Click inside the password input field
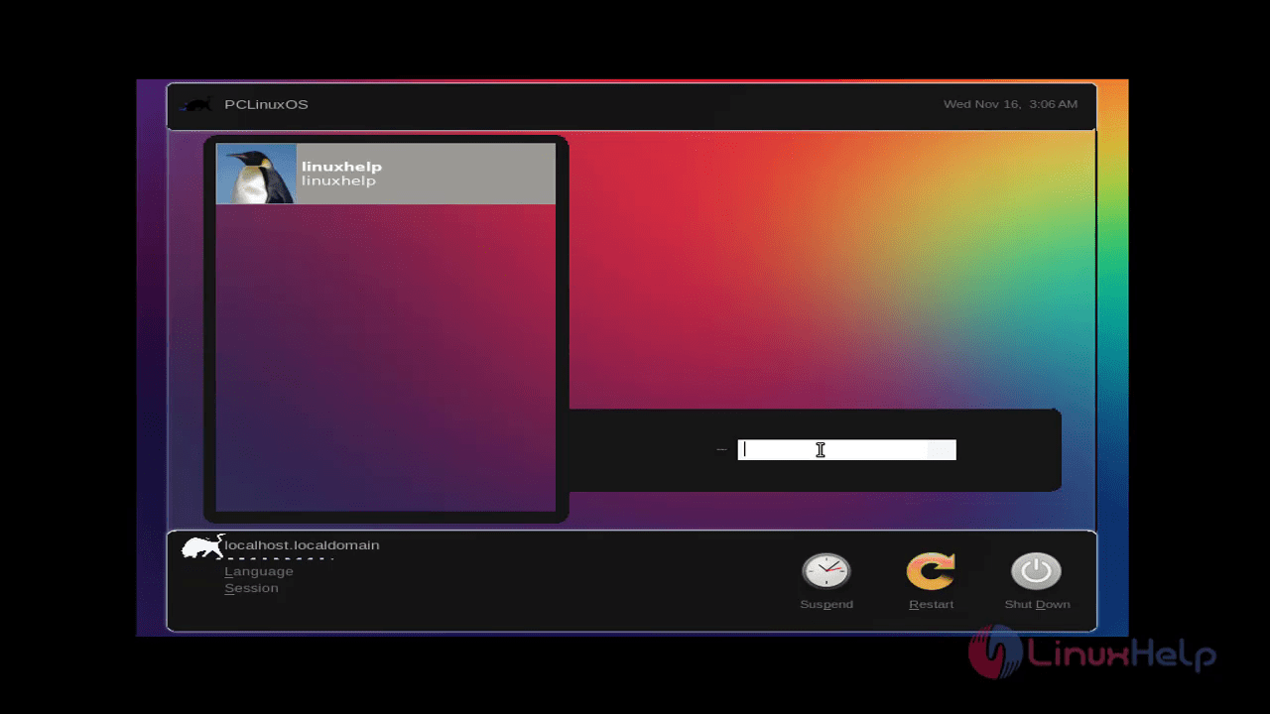 846,449
